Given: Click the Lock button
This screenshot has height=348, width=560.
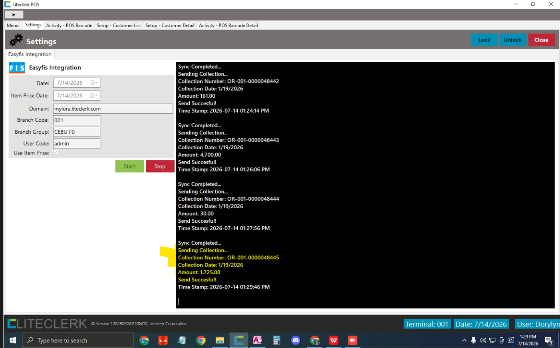Looking at the screenshot, I should click(485, 40).
